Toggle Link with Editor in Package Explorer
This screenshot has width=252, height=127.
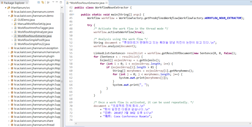(43, 2)
